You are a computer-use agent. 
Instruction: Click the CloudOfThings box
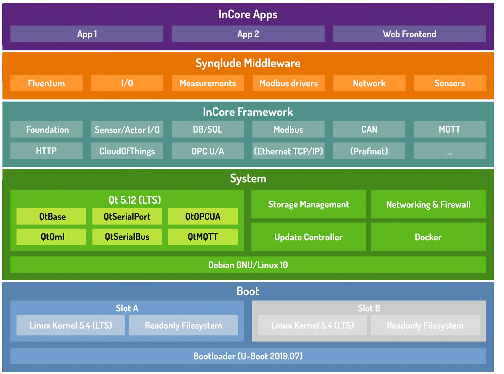pyautogui.click(x=127, y=151)
